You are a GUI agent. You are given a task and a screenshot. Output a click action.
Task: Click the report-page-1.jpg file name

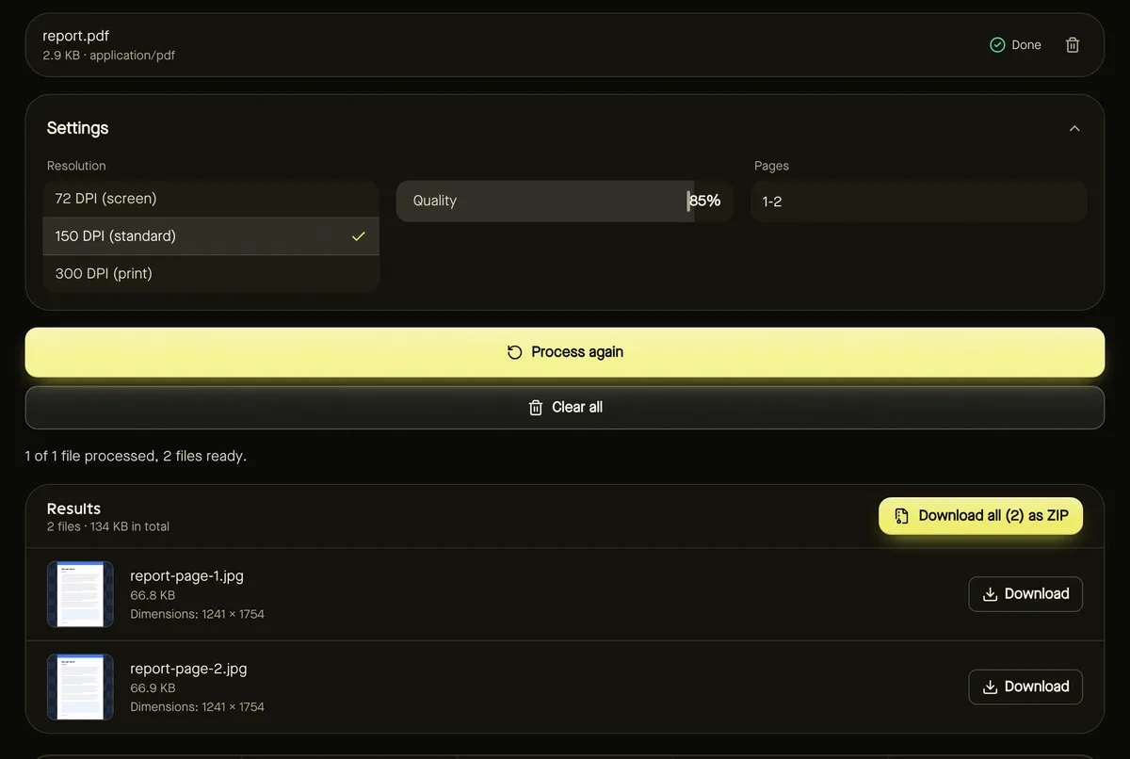click(186, 575)
